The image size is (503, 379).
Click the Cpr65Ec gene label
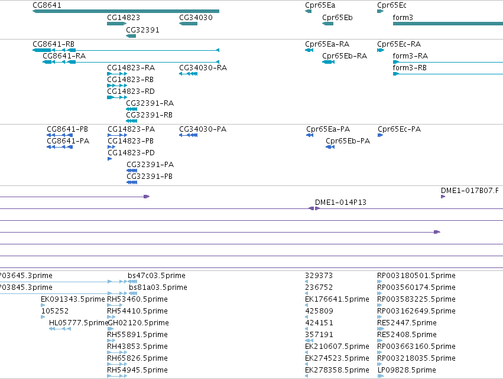(x=392, y=5)
